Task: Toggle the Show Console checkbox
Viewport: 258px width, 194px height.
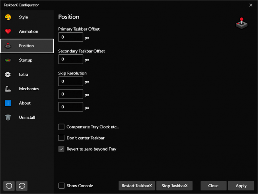Action: click(x=61, y=186)
